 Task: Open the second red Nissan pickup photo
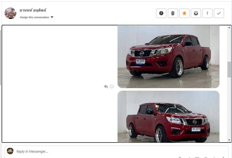click(168, 117)
